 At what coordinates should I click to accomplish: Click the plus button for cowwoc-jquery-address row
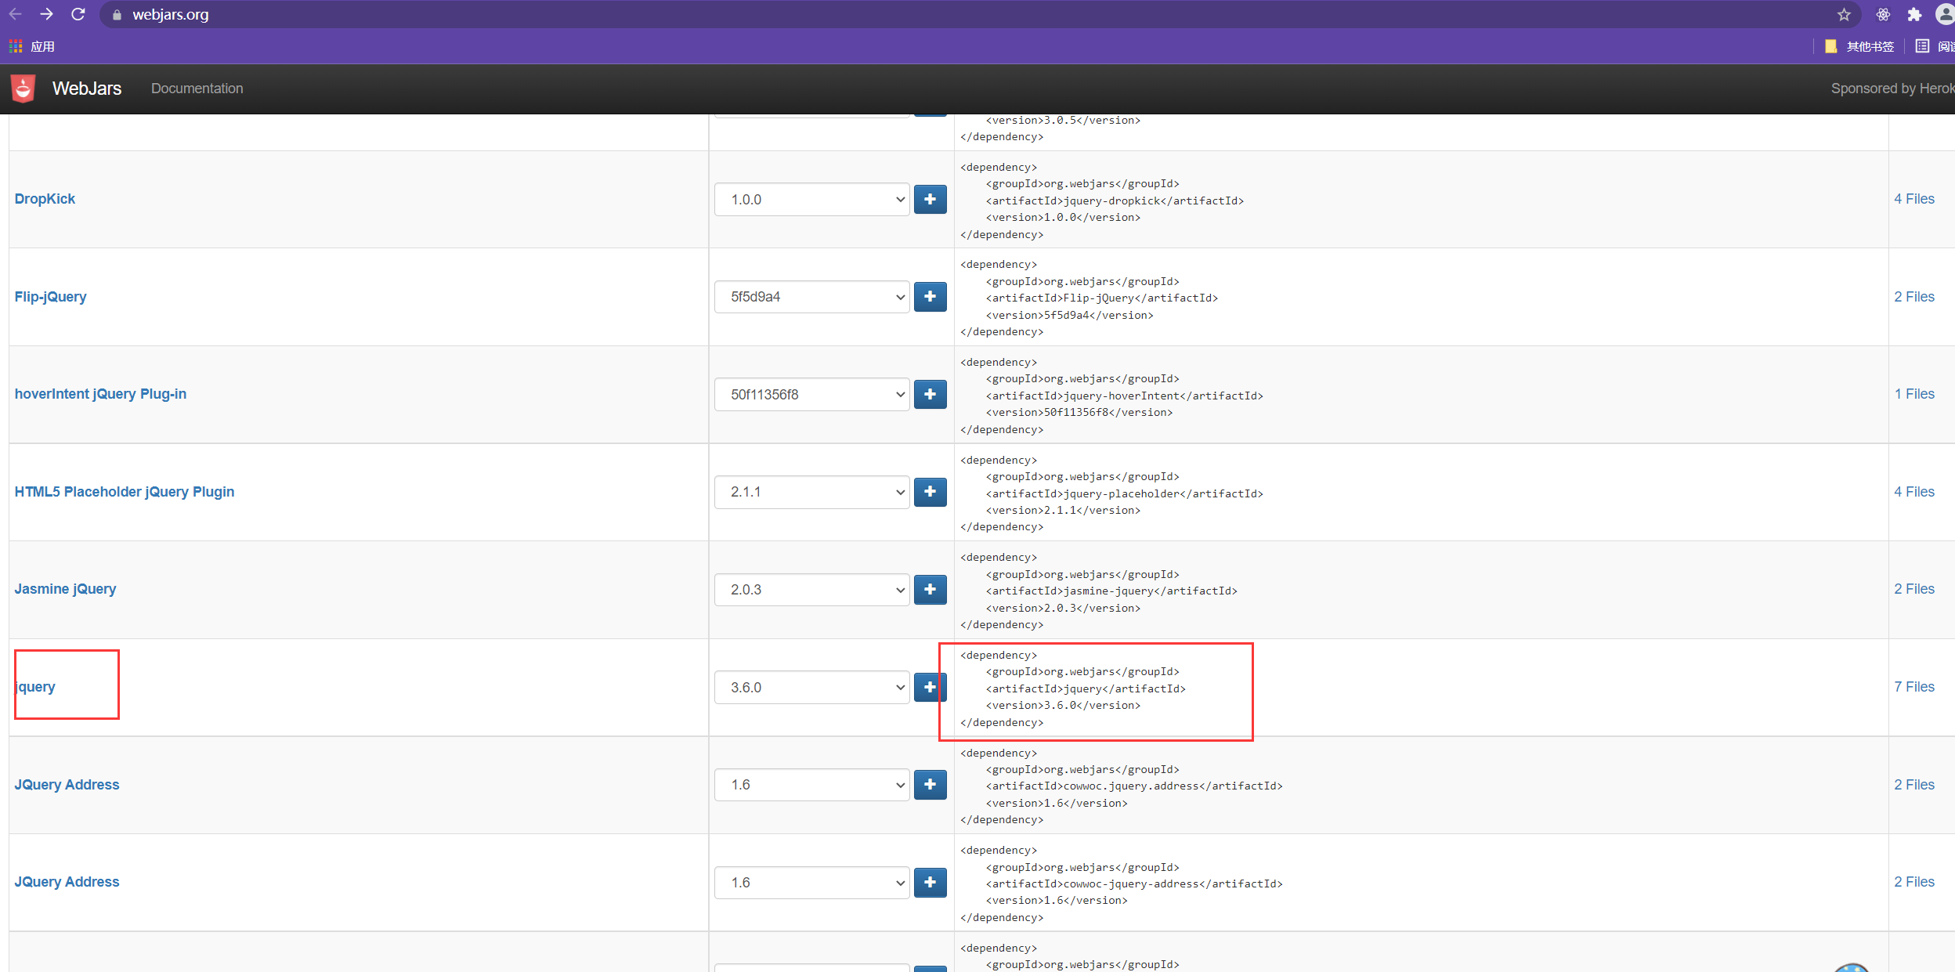(930, 883)
